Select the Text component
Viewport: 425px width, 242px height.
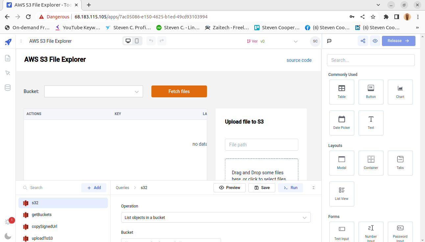pos(371,123)
